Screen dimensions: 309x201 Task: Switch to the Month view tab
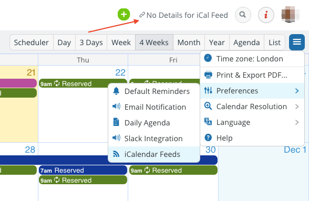tap(189, 43)
